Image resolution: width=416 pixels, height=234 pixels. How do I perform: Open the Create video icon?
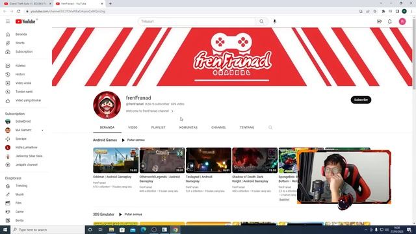click(379, 21)
